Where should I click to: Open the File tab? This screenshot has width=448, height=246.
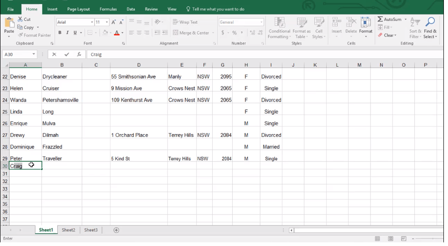[x=10, y=9]
